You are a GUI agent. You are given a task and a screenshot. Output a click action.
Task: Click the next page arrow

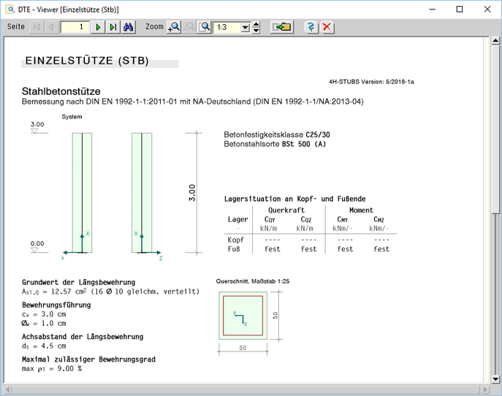[x=99, y=27]
